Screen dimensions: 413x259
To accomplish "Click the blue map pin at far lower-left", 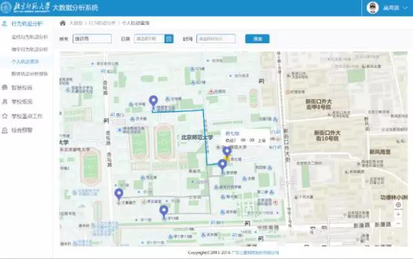I will point(119,195).
